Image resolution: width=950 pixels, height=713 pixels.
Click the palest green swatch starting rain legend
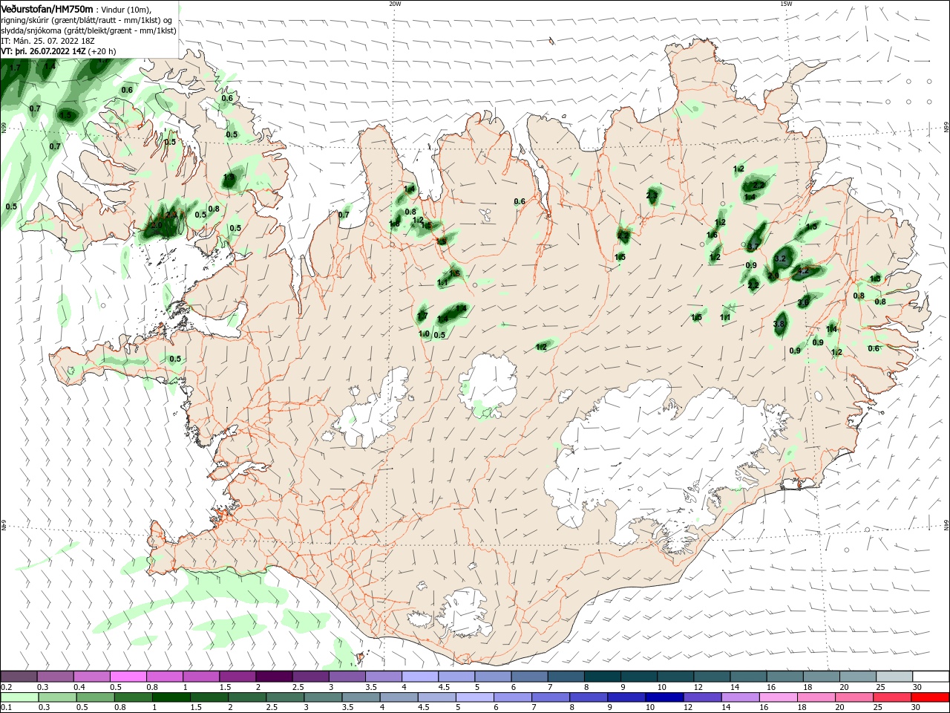pyautogui.click(x=19, y=697)
